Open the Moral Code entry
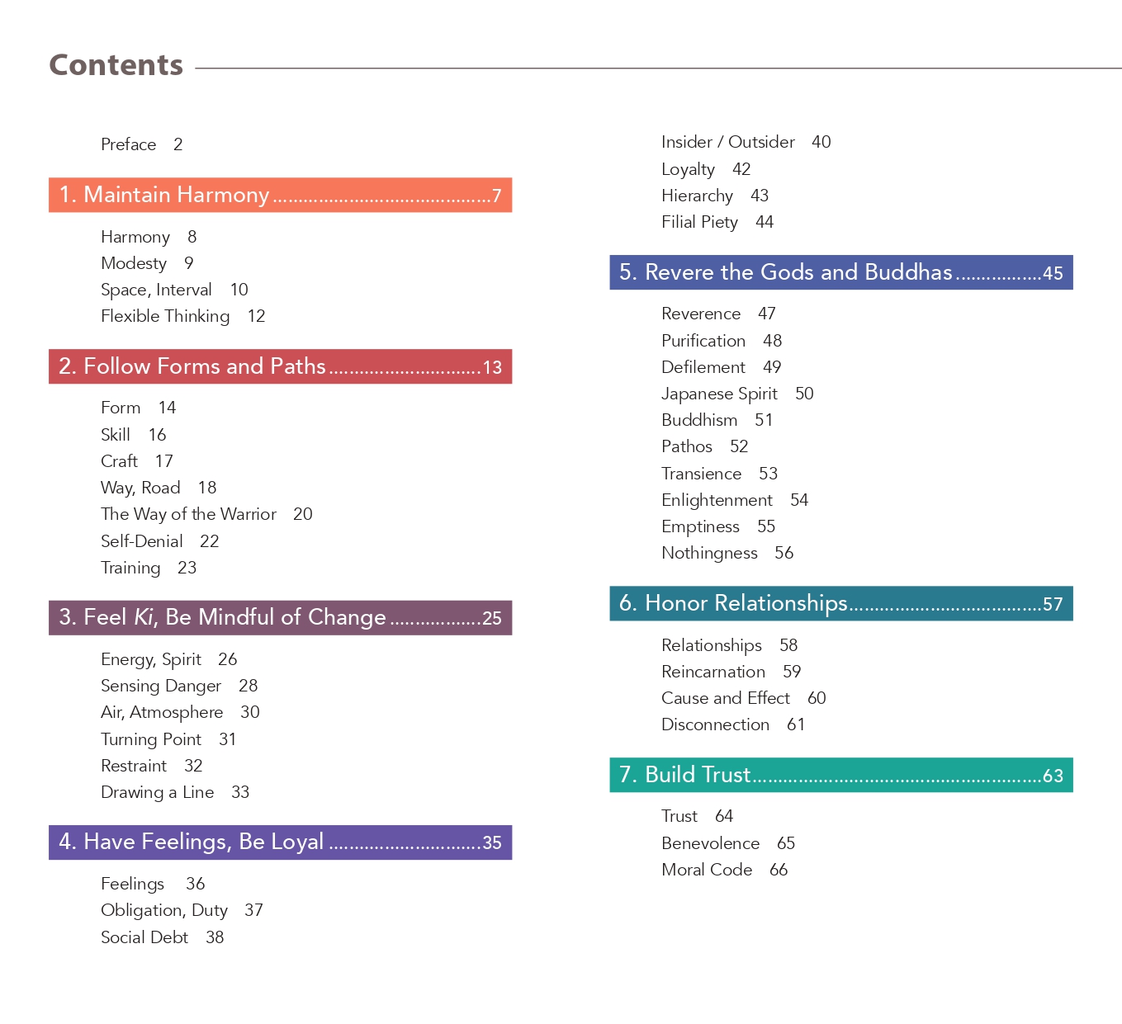This screenshot has height=1024, width=1122. (x=725, y=870)
